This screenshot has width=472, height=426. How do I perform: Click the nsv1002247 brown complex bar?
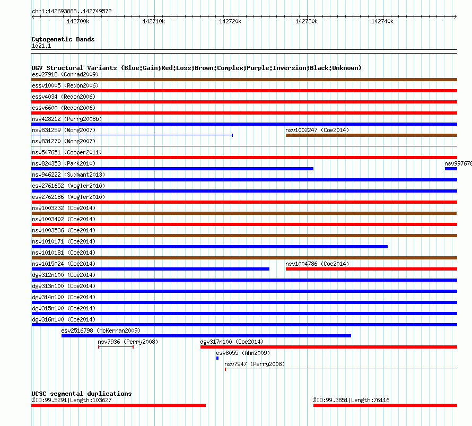[371, 135]
